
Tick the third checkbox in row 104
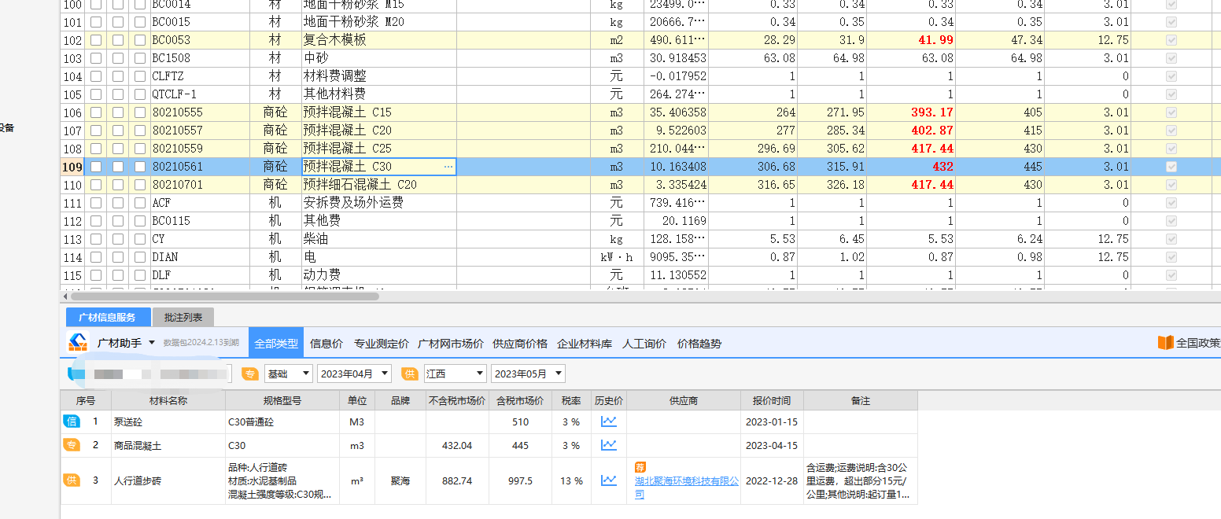[x=140, y=76]
